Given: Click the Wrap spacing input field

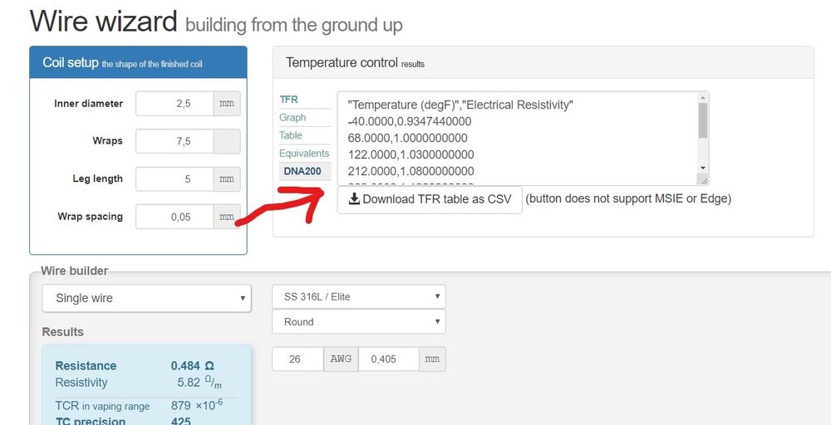Looking at the screenshot, I should tap(175, 217).
